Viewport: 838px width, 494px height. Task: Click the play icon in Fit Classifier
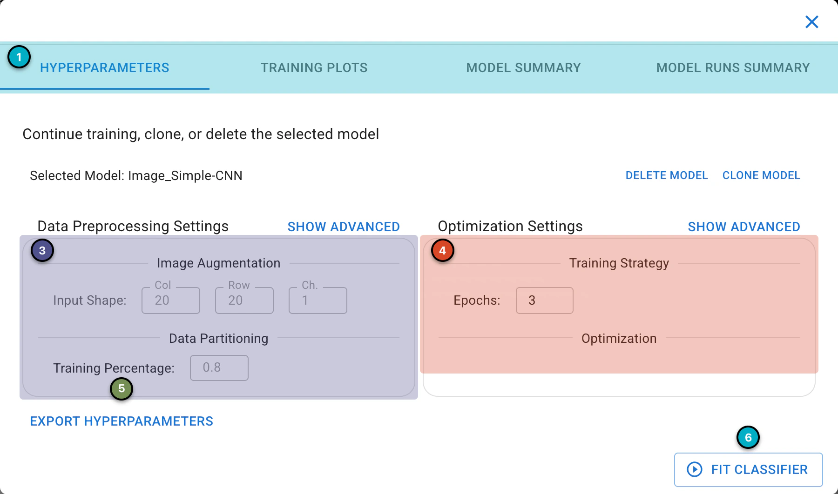[x=695, y=469]
